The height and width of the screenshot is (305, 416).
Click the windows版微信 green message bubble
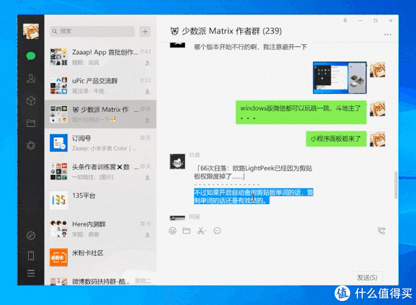click(301, 112)
